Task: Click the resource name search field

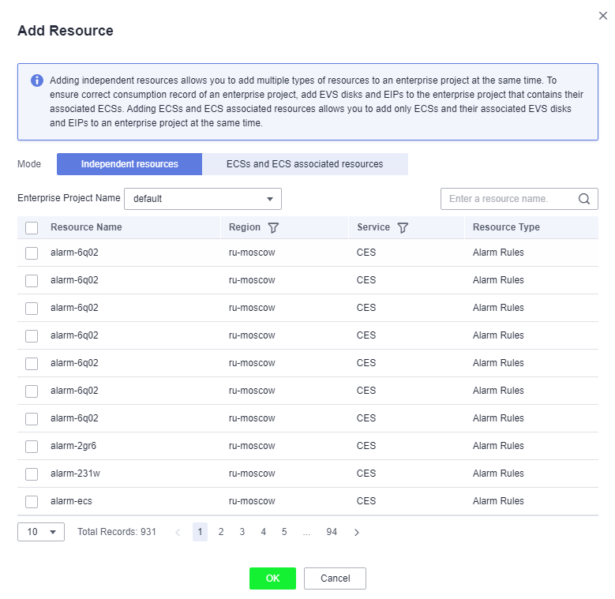Action: coord(509,199)
